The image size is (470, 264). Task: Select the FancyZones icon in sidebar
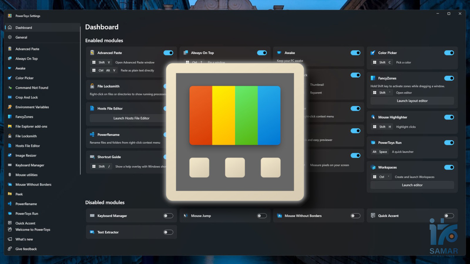coord(10,117)
